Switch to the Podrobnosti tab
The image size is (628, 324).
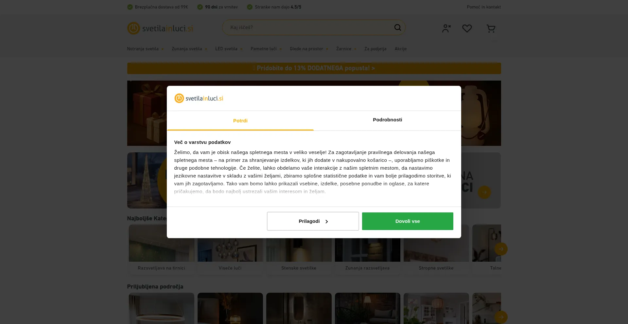(x=387, y=120)
